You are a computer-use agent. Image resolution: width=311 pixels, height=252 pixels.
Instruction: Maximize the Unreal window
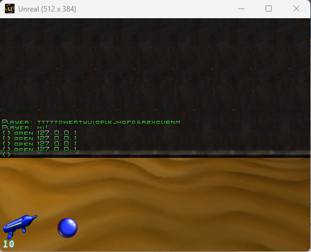coord(269,9)
